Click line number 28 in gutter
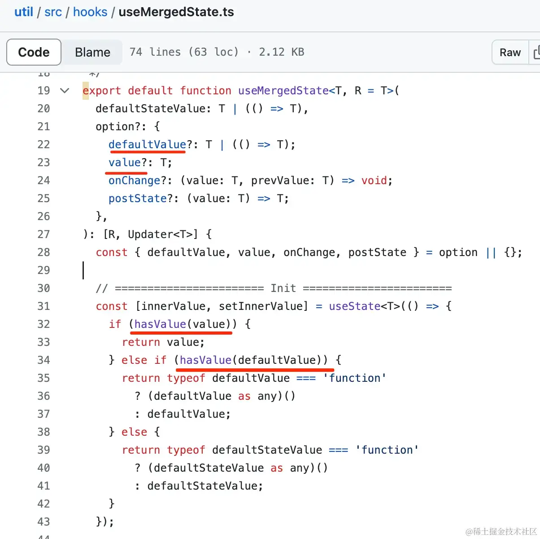The image size is (540, 539). [44, 252]
